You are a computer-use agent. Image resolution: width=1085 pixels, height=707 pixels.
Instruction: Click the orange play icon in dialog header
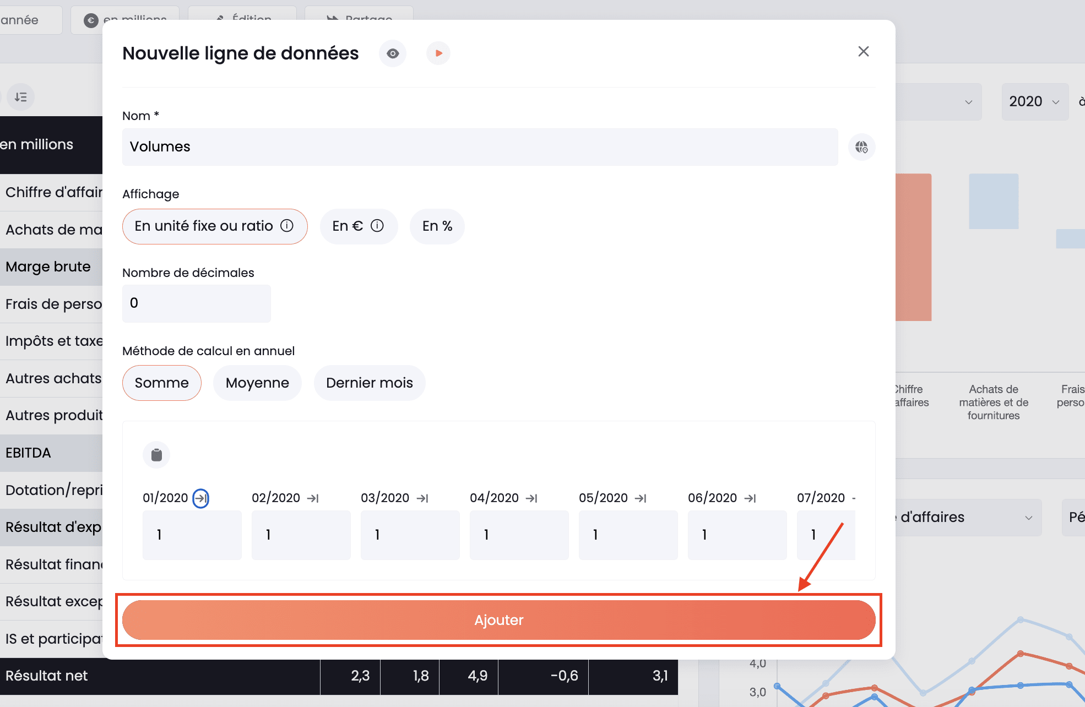tap(438, 53)
